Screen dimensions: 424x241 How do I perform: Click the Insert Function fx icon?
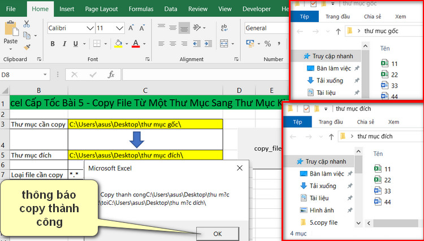[111, 75]
